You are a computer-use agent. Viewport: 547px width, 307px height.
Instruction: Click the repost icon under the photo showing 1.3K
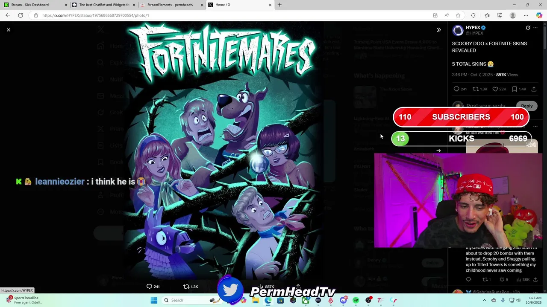[186, 287]
